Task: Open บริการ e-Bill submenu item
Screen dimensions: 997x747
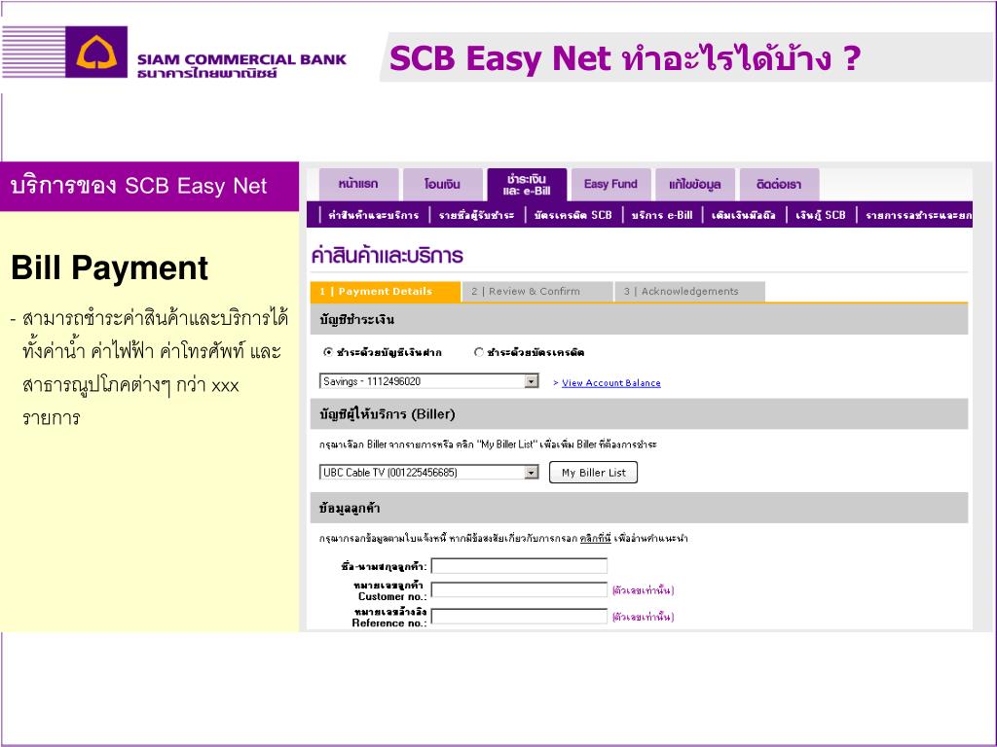Action: pos(661,215)
